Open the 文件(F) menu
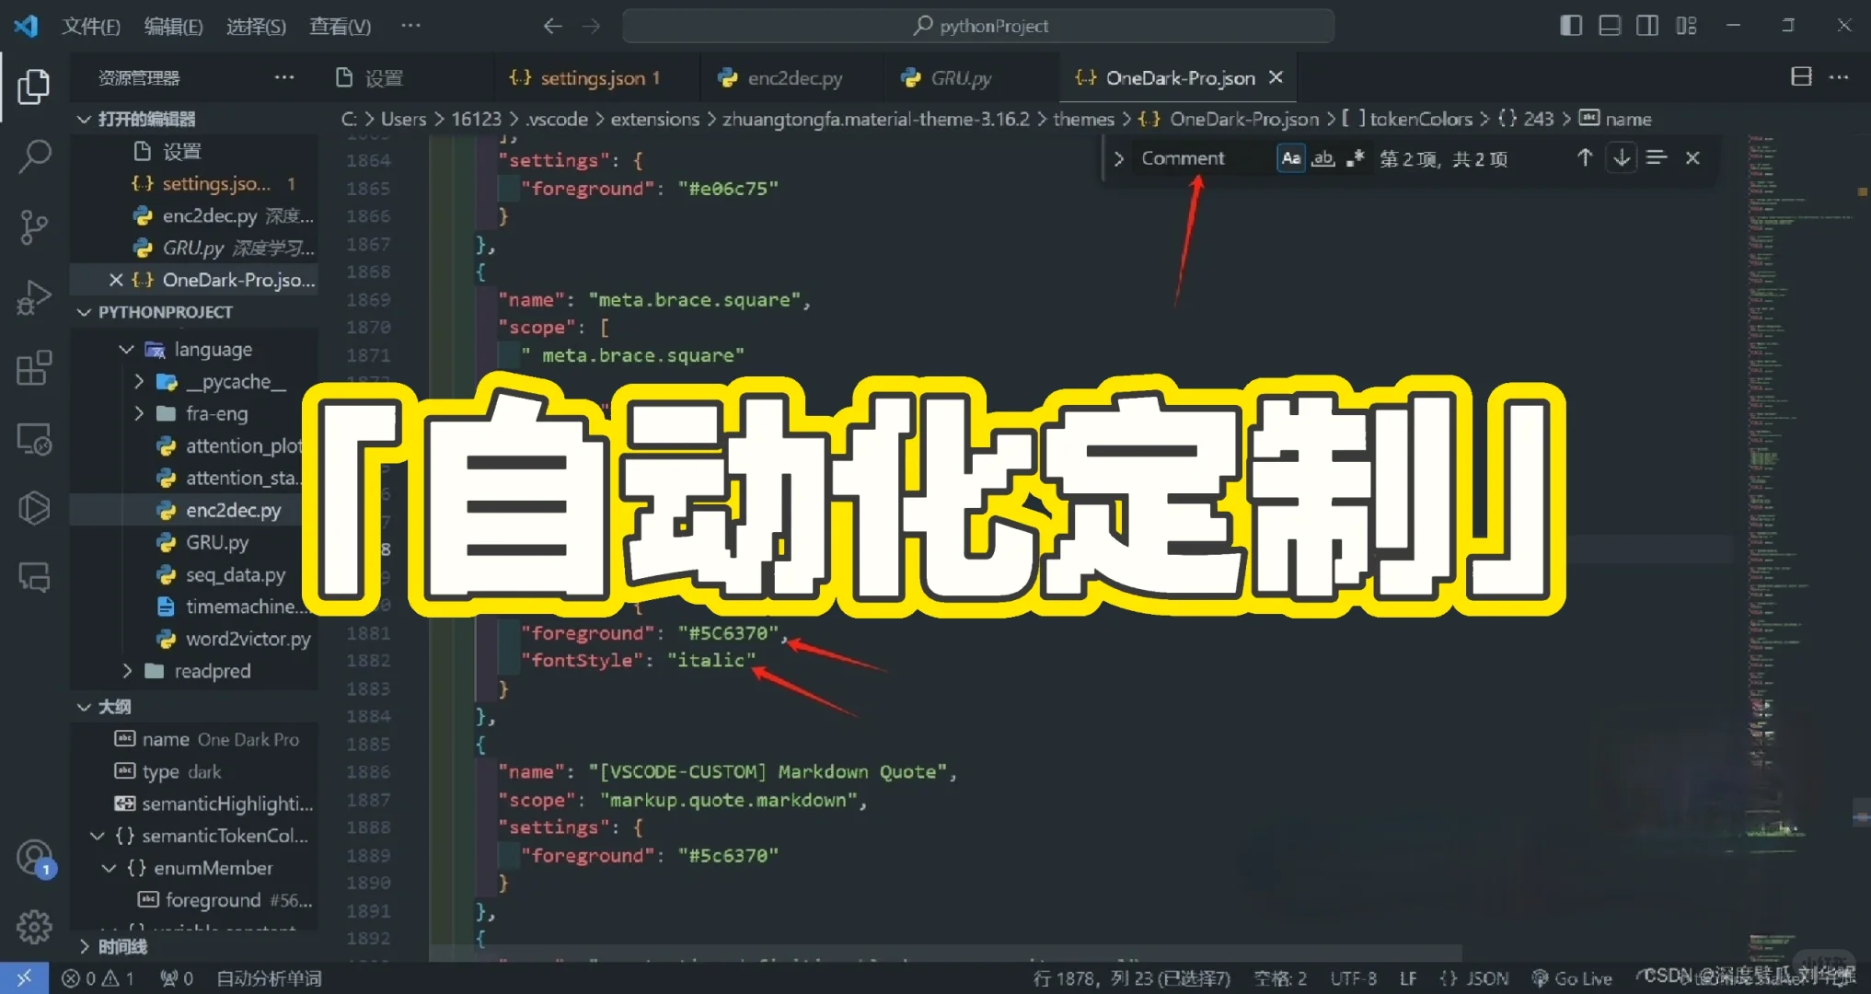The image size is (1871, 994). click(x=90, y=26)
